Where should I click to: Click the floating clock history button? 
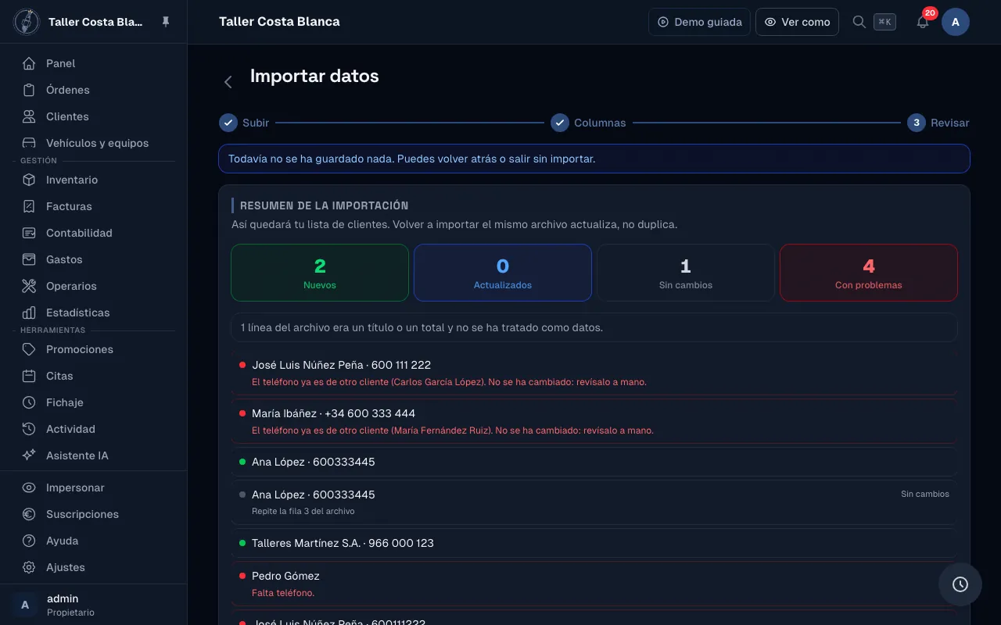[x=960, y=584]
